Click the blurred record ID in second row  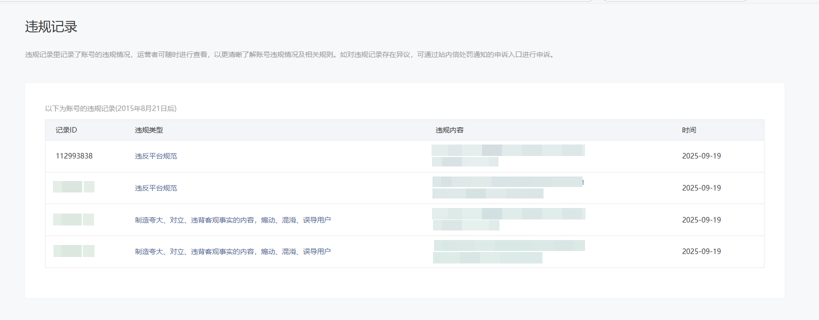[73, 187]
